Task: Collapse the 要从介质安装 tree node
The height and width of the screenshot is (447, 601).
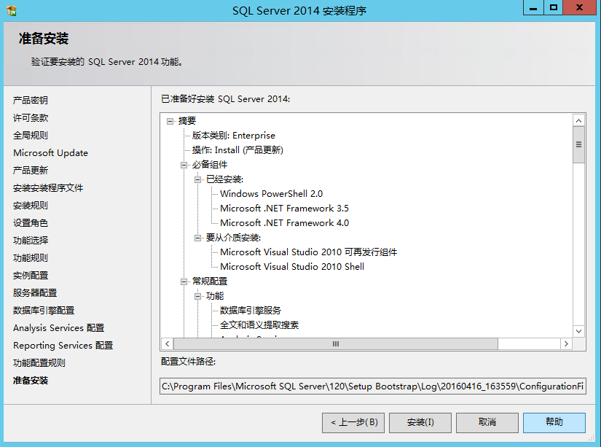Action: pyautogui.click(x=197, y=238)
